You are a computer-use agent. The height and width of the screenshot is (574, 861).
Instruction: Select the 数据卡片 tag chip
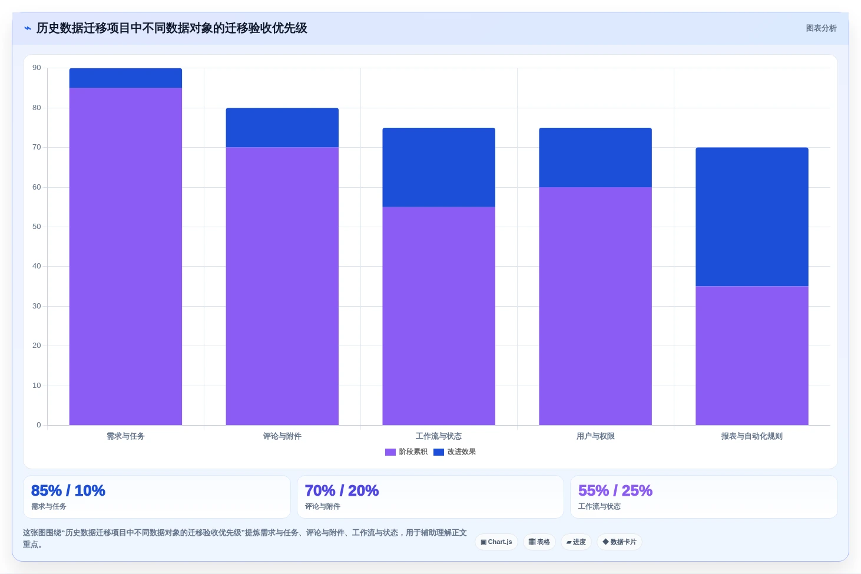(620, 542)
